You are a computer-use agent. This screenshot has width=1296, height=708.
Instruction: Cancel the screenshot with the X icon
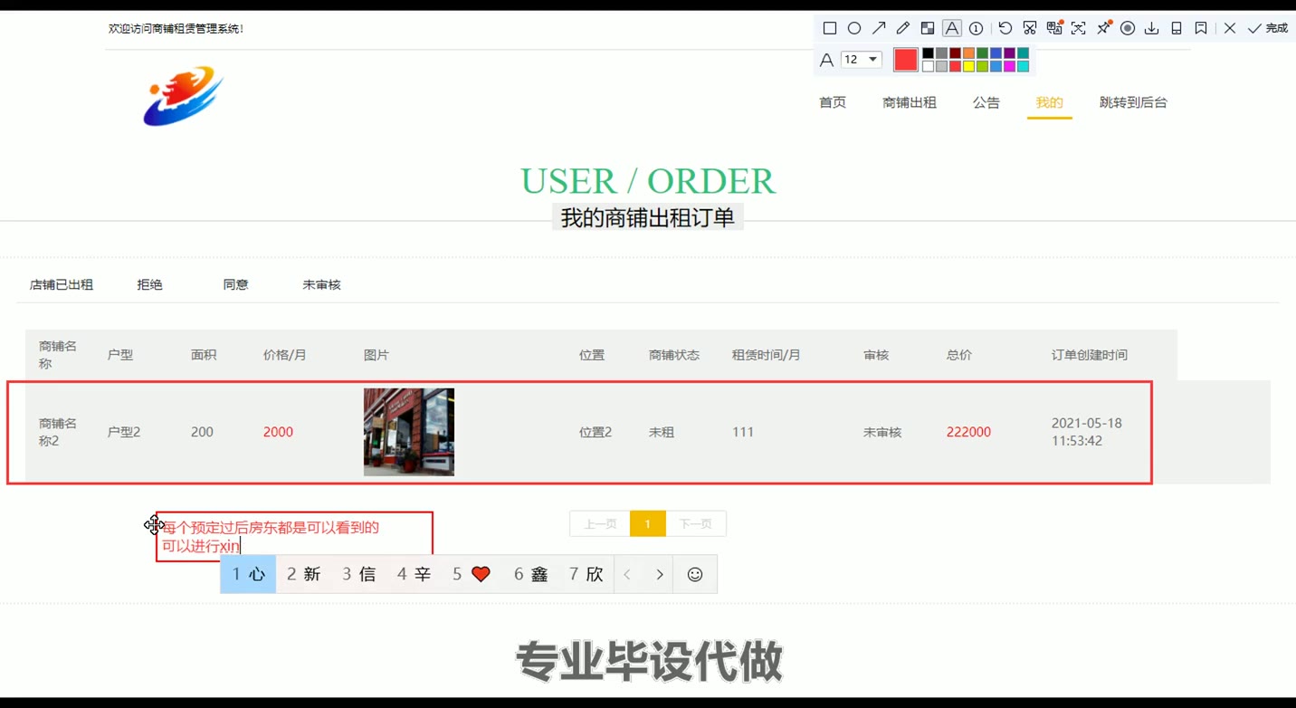pyautogui.click(x=1230, y=28)
